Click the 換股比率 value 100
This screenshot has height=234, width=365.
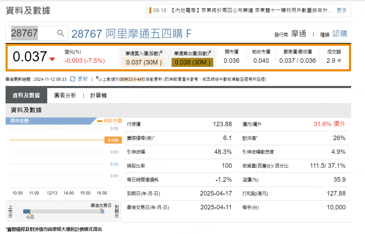(x=227, y=166)
